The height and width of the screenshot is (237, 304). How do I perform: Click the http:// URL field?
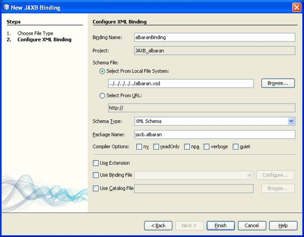pyautogui.click(x=202, y=108)
